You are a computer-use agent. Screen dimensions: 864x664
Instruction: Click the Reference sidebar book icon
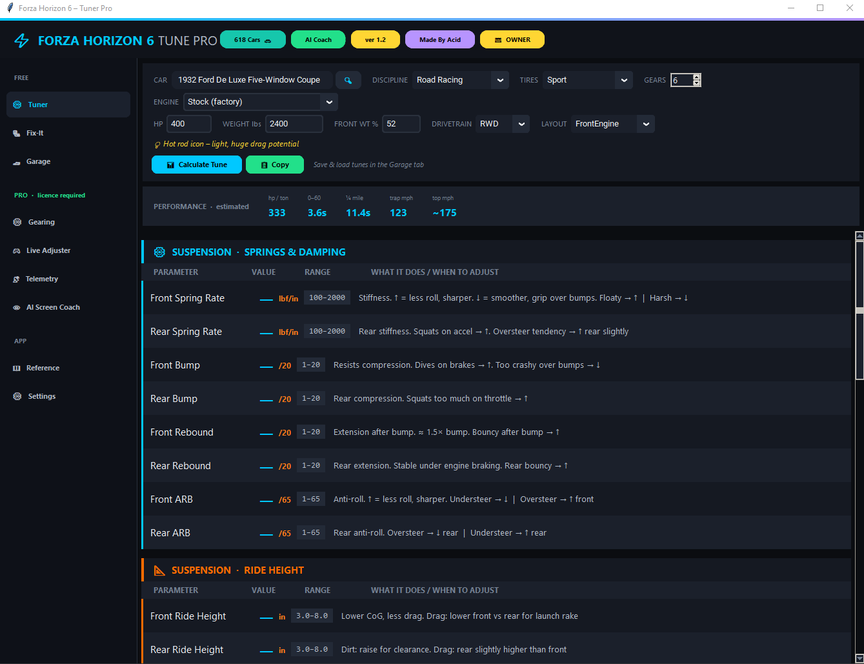[x=17, y=368]
